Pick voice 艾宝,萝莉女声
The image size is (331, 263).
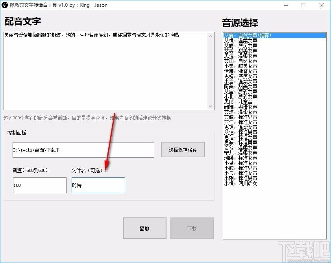274,91
